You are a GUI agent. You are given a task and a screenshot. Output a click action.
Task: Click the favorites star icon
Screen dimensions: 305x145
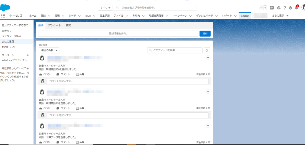point(261,8)
